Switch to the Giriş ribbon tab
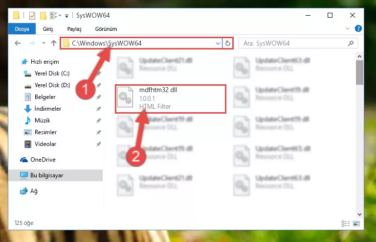This screenshot has width=376, height=242. pyautogui.click(x=48, y=29)
